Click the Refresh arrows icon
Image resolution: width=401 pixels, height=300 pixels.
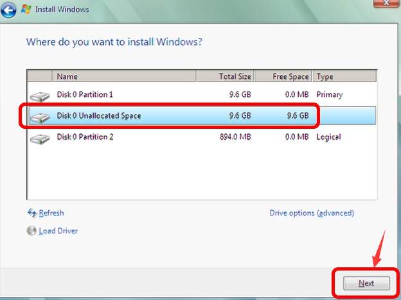tap(32, 213)
